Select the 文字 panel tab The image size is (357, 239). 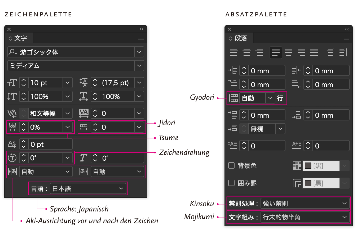pos(19,38)
